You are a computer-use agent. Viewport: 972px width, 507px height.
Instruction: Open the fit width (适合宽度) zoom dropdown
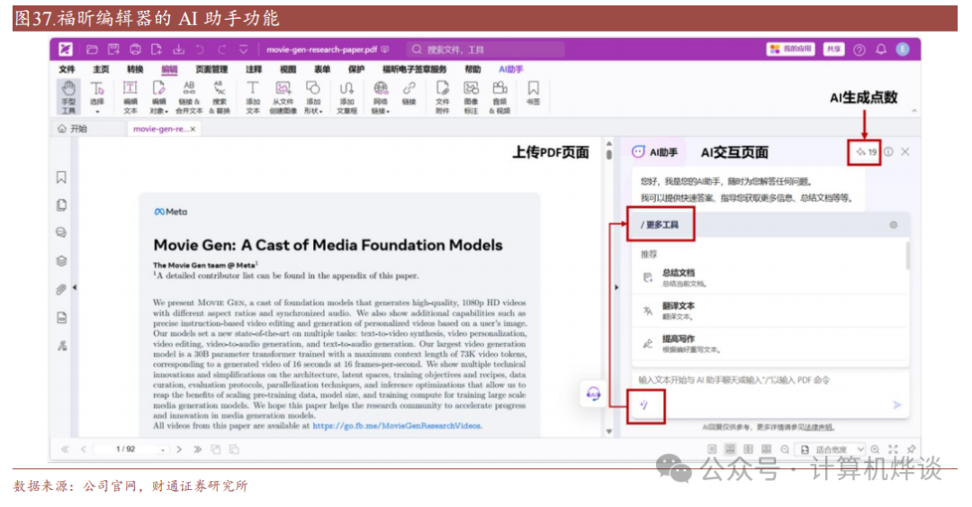840,448
